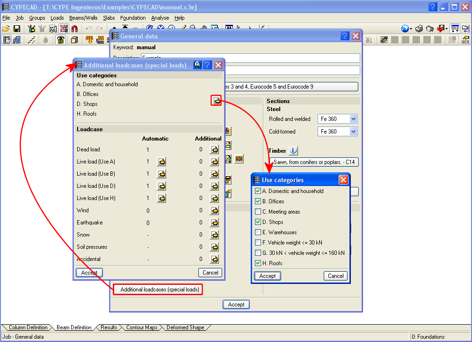472x342 pixels.
Task: Uncheck D. Shops checkbox
Action: (258, 222)
